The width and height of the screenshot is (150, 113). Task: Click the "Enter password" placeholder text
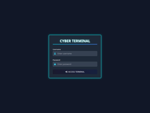(64, 64)
